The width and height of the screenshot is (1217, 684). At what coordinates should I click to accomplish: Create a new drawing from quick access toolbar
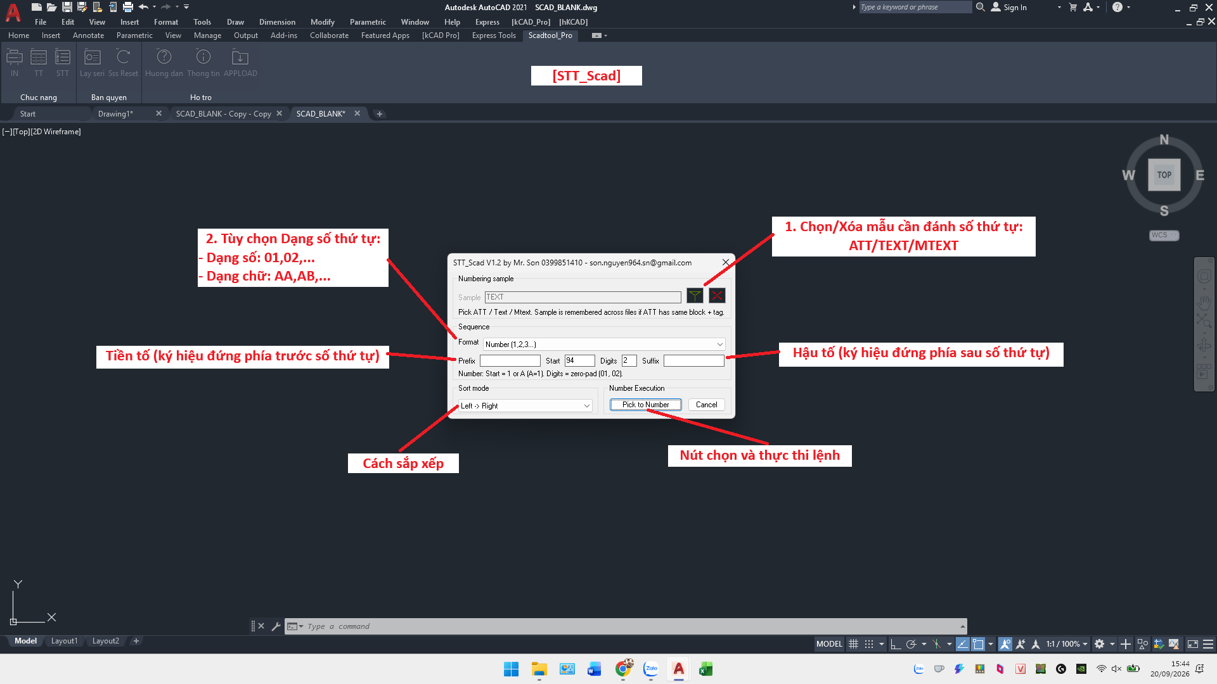(x=37, y=7)
